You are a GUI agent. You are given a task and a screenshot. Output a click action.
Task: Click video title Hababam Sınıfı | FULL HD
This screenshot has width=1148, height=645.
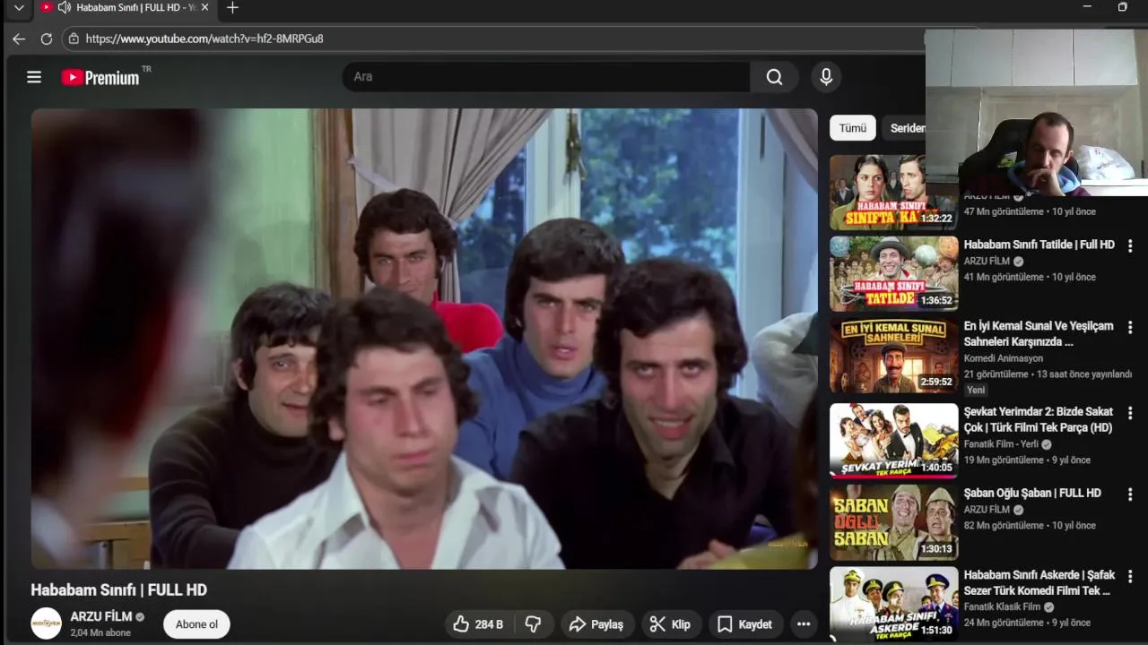119,589
